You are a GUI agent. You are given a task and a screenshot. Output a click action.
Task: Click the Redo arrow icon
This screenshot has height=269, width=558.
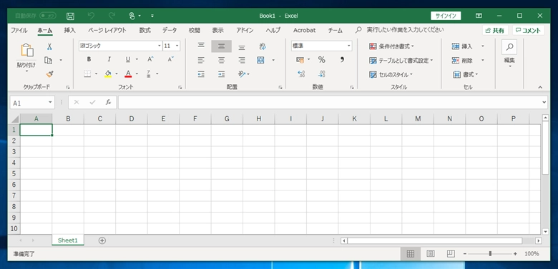[x=112, y=16]
